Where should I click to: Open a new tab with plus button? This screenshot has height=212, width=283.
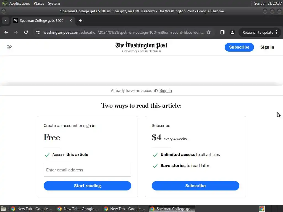click(81, 20)
